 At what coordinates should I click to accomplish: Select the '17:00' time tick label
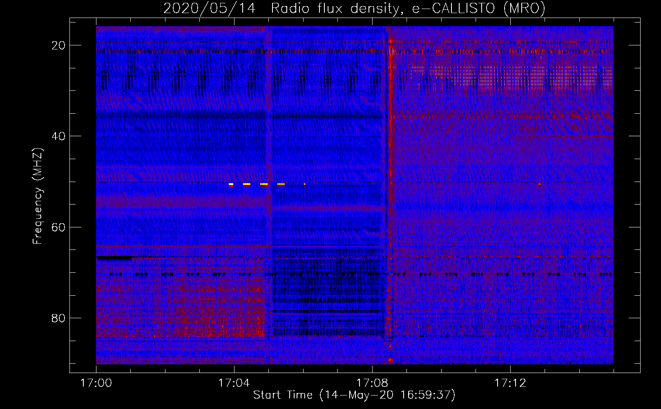coord(96,383)
